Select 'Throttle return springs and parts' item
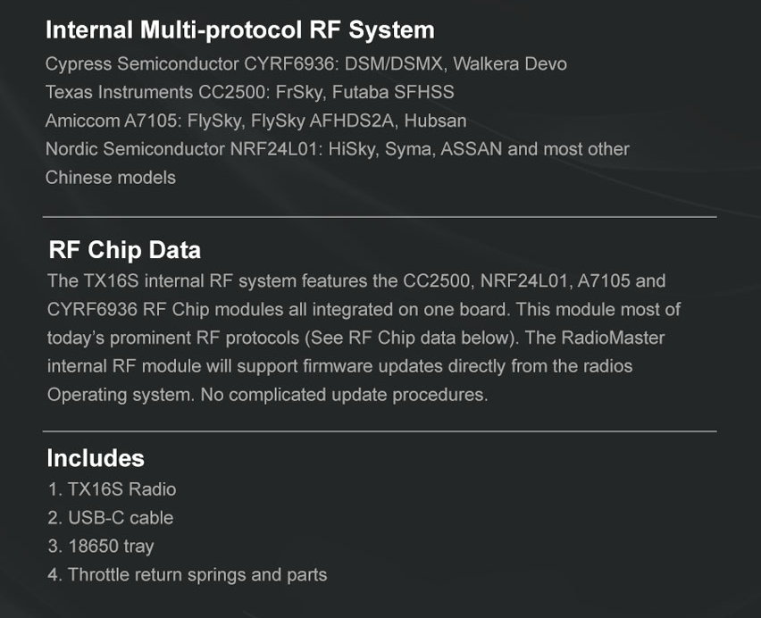 pos(197,575)
